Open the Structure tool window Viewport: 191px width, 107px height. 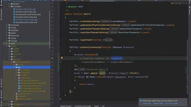[1, 83]
